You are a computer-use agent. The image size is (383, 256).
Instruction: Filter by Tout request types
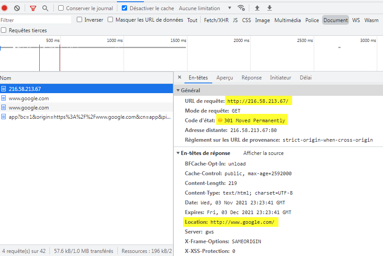click(x=192, y=20)
